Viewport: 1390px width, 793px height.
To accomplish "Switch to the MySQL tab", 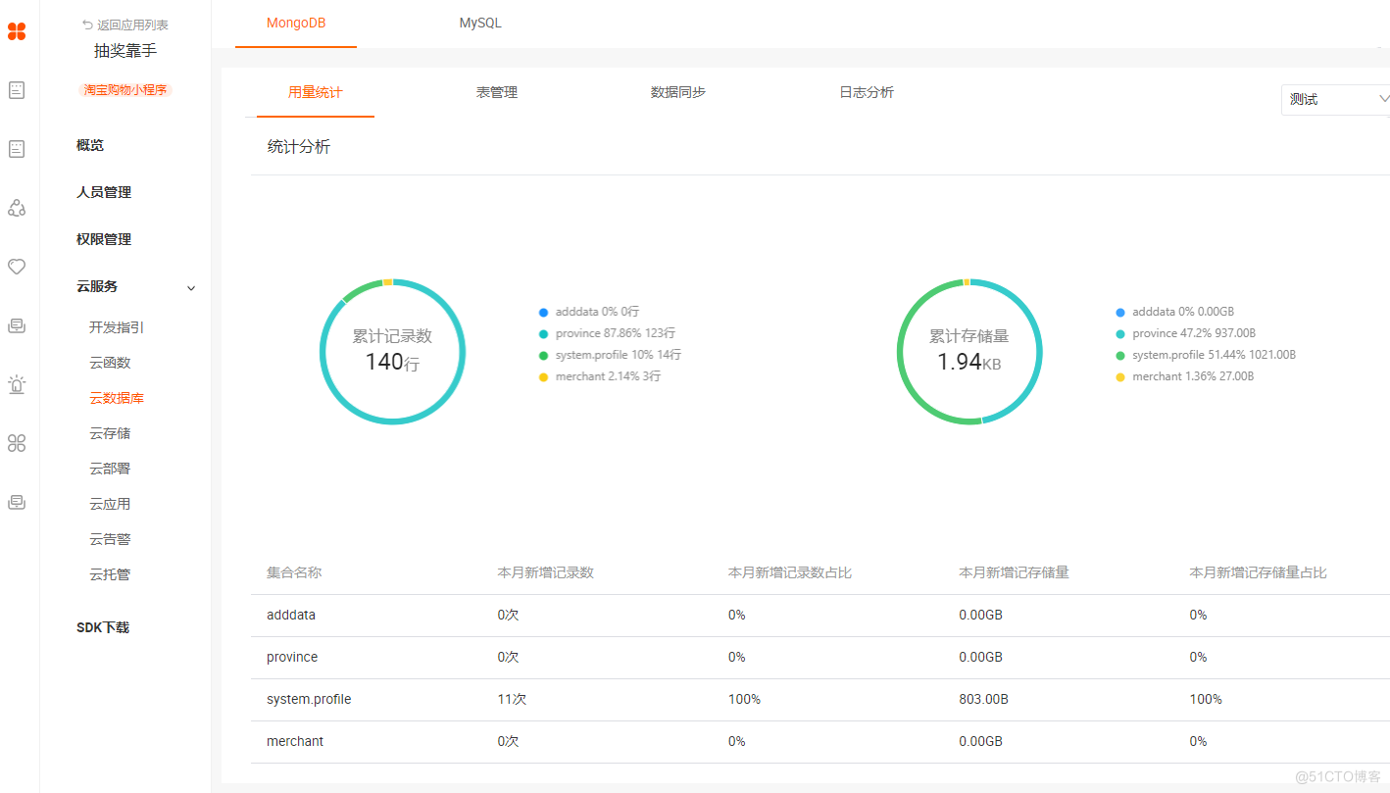I will (480, 23).
